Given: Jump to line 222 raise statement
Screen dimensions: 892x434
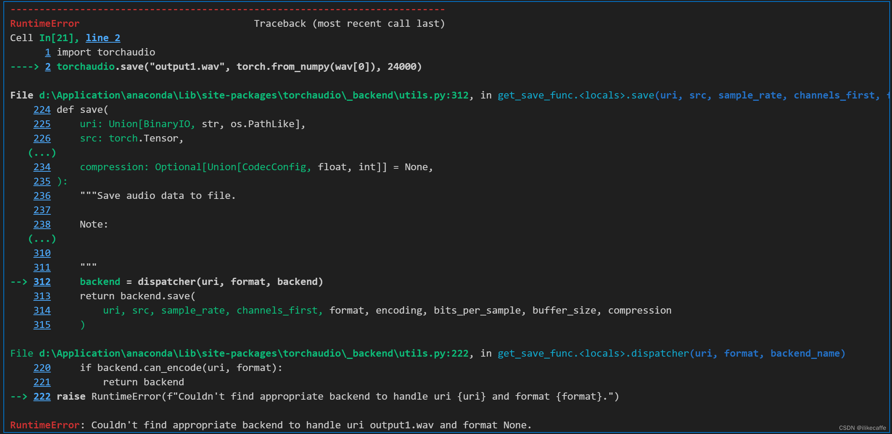Looking at the screenshot, I should (42, 397).
